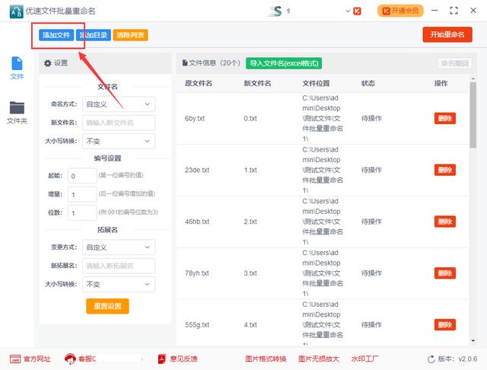This screenshot has width=487, height=370.
Task: Open the 变更方式 dropdown
Action: point(119,247)
